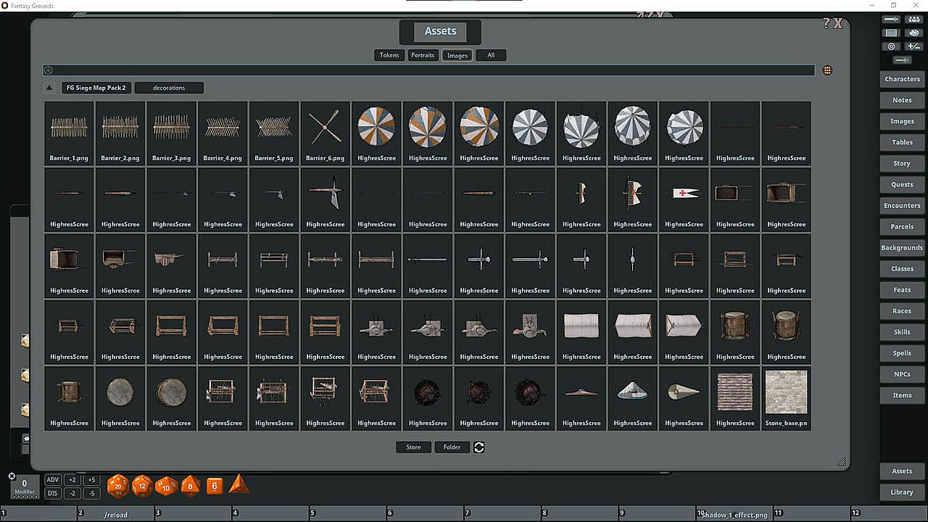Go up one folder level arrow

click(x=49, y=88)
